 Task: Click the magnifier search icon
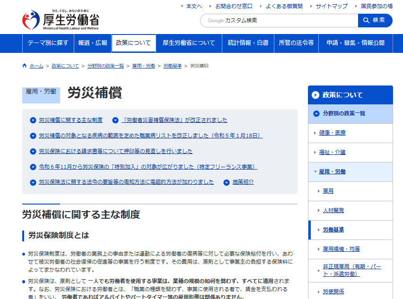(x=366, y=20)
